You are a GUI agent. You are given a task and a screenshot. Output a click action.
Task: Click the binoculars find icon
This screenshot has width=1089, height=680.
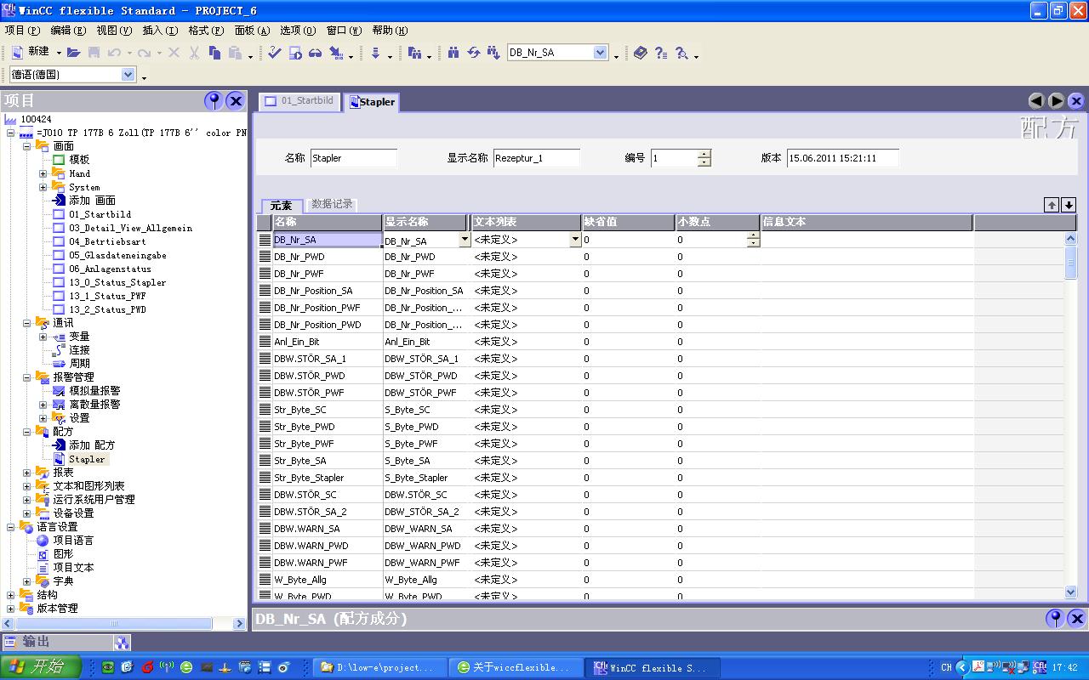point(453,53)
